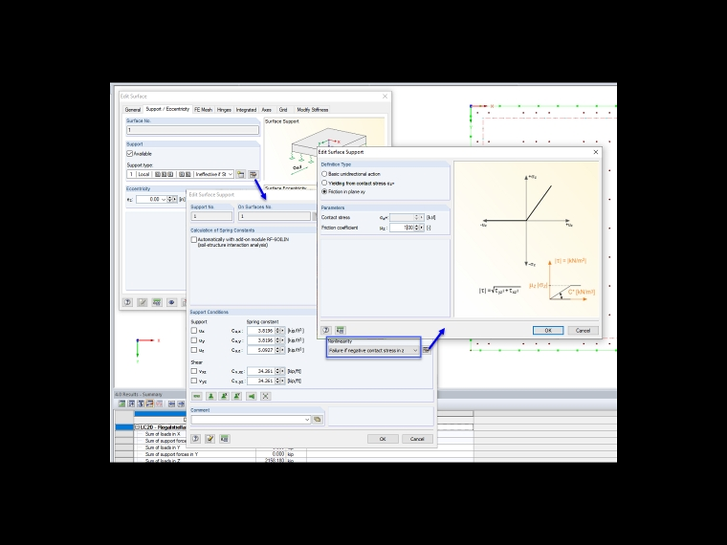The height and width of the screenshot is (545, 727).
Task: Click edit comment icon in Edit Surface footer
Action: pyautogui.click(x=143, y=302)
